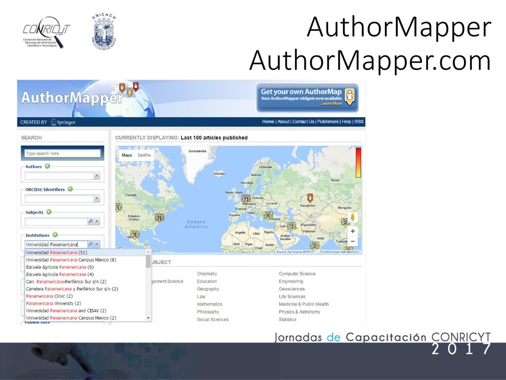This screenshot has height=380, width=506.
Task: Open the Medicine & Public Health link
Action: point(304,304)
